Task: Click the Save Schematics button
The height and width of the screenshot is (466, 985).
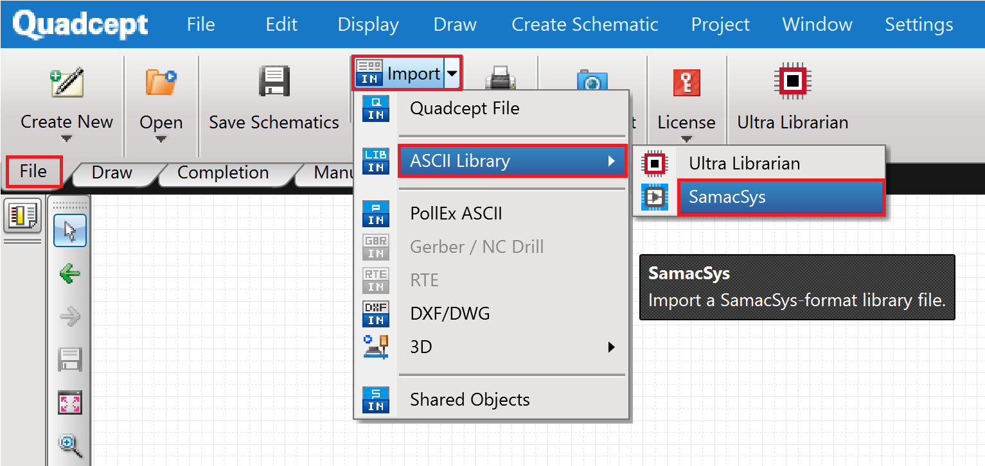Action: coord(274,96)
